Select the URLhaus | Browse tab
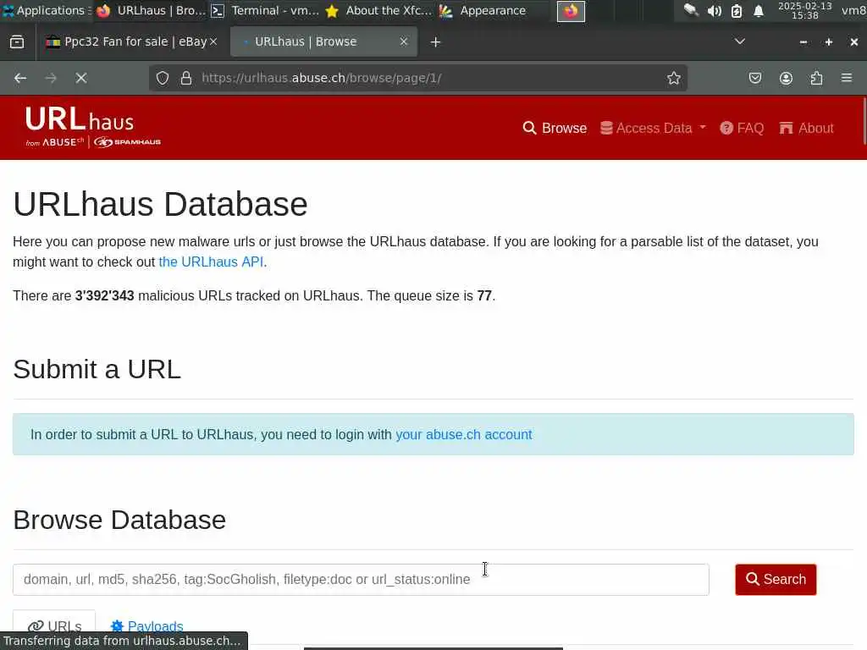This screenshot has height=650, width=867. tap(323, 41)
